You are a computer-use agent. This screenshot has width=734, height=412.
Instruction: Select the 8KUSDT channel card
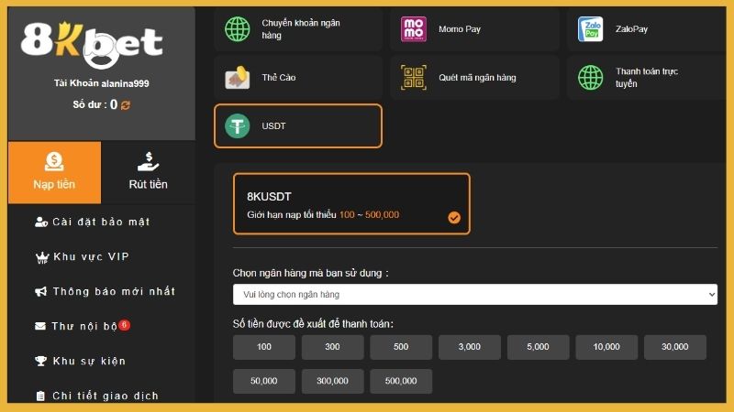pyautogui.click(x=351, y=203)
